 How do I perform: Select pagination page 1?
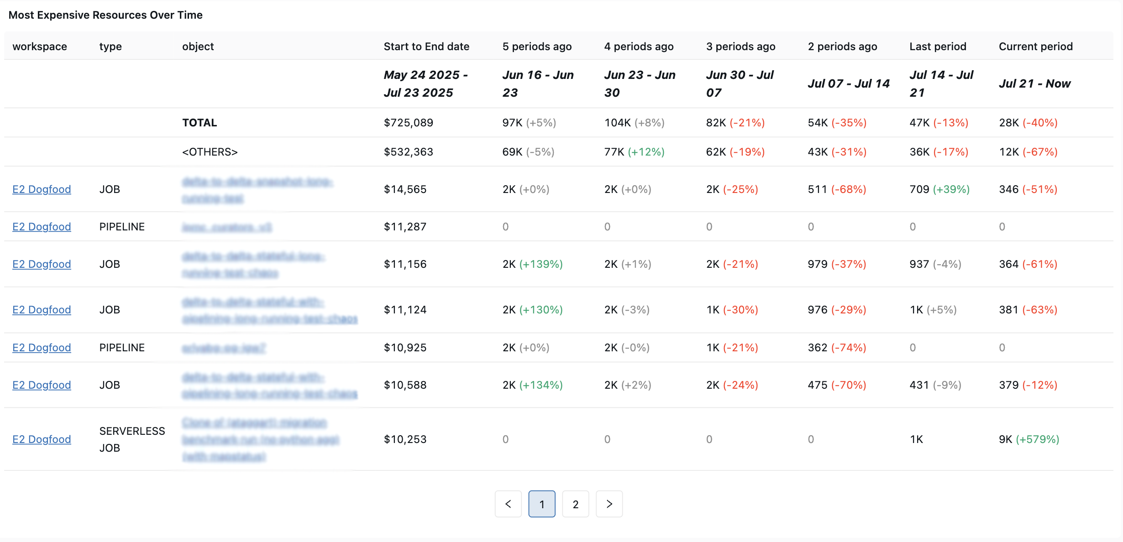[542, 504]
